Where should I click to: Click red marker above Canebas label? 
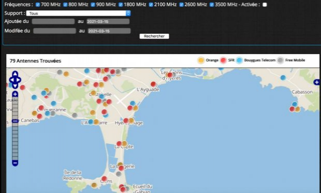(x=39, y=116)
